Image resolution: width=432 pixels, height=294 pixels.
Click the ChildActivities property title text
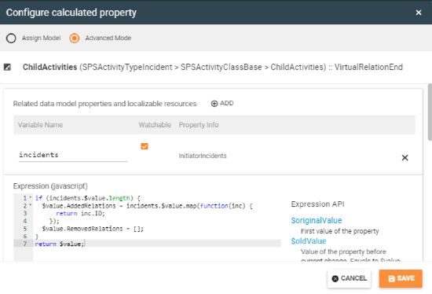(49, 67)
